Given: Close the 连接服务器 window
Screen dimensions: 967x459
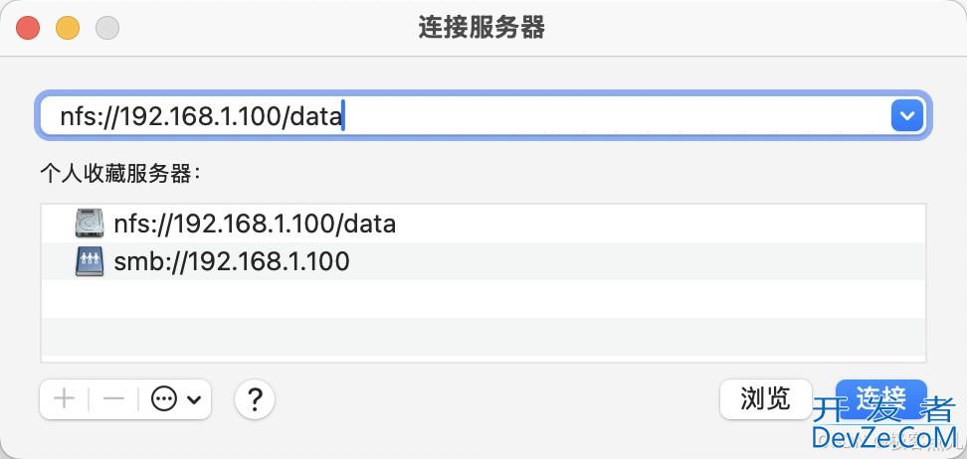Looking at the screenshot, I should pos(27,28).
